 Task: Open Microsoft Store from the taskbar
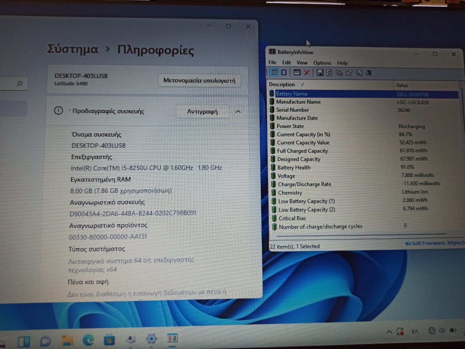tap(109, 340)
